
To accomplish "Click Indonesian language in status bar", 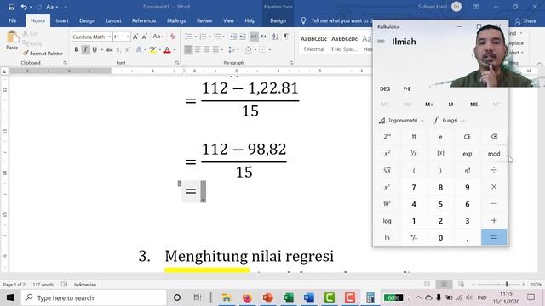I will (85, 285).
